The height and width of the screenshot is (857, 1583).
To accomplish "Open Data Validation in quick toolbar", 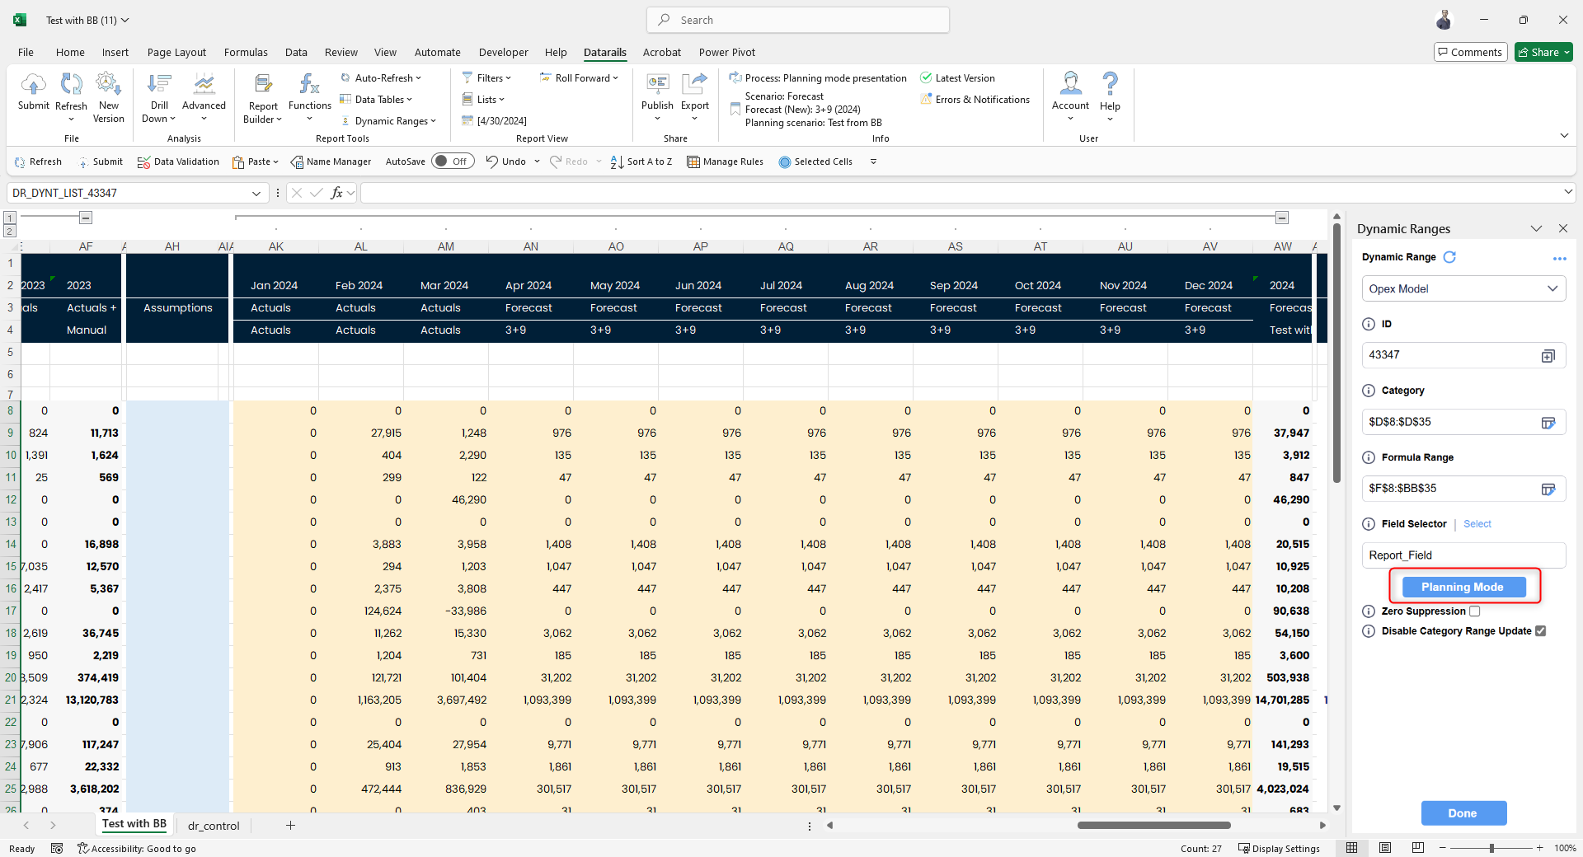I will (178, 162).
